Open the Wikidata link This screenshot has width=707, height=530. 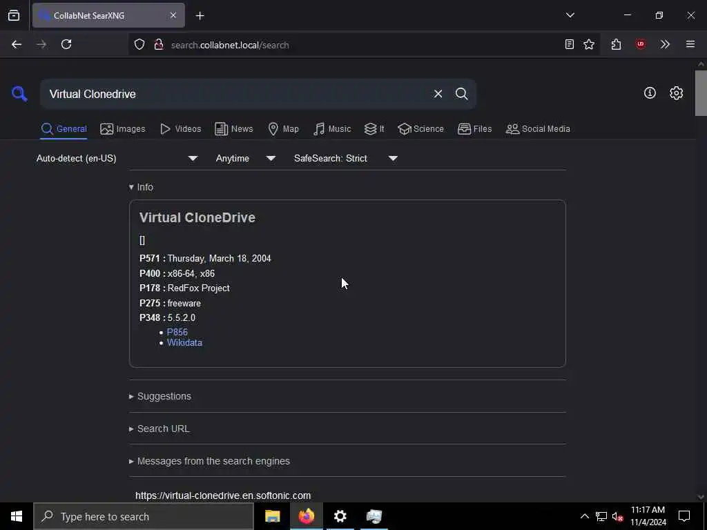pos(184,342)
